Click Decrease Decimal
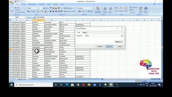 point(91,11)
